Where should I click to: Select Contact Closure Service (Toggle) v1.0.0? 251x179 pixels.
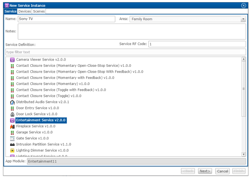click(x=49, y=96)
